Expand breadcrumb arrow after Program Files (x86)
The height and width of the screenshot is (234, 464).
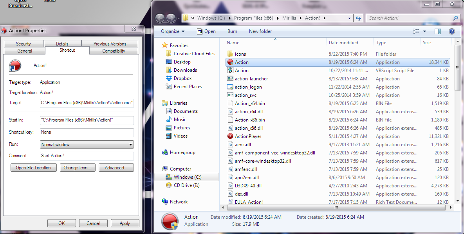click(278, 18)
